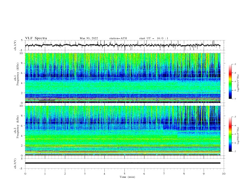Select the "Mar.30, 2022" date label
Viewport: 252px width, 195px height.
click(89, 38)
